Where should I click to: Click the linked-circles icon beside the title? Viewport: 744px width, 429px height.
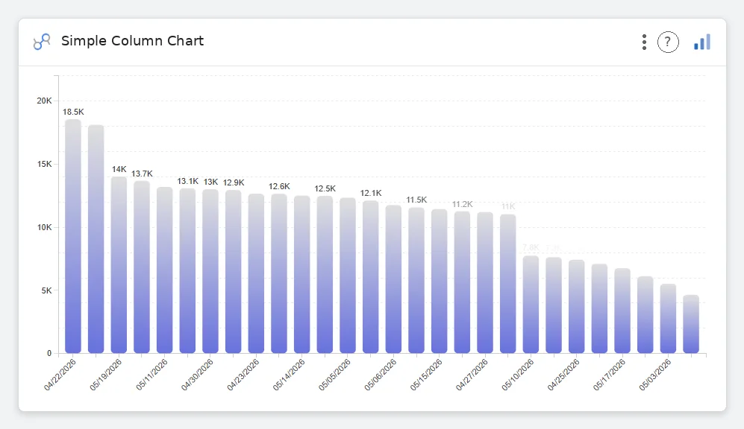(x=42, y=42)
